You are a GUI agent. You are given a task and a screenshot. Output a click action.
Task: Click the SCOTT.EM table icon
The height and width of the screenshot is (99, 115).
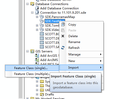coord(42,43)
